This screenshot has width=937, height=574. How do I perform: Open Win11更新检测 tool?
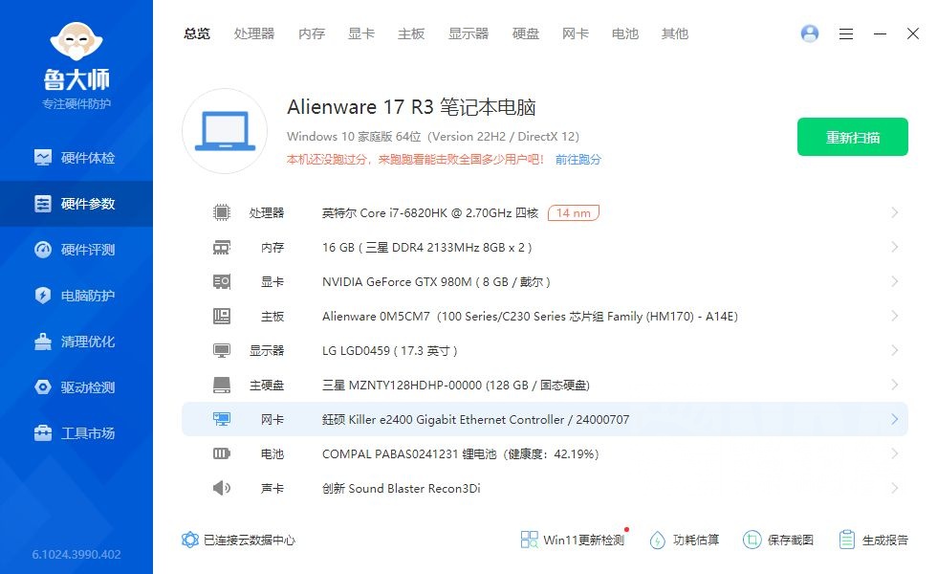coord(573,540)
